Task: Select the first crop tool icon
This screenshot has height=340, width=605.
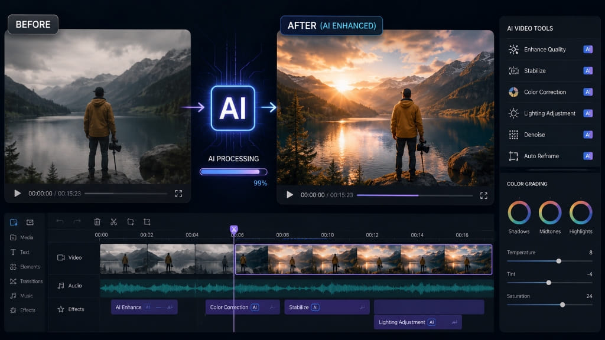Action: (131, 222)
